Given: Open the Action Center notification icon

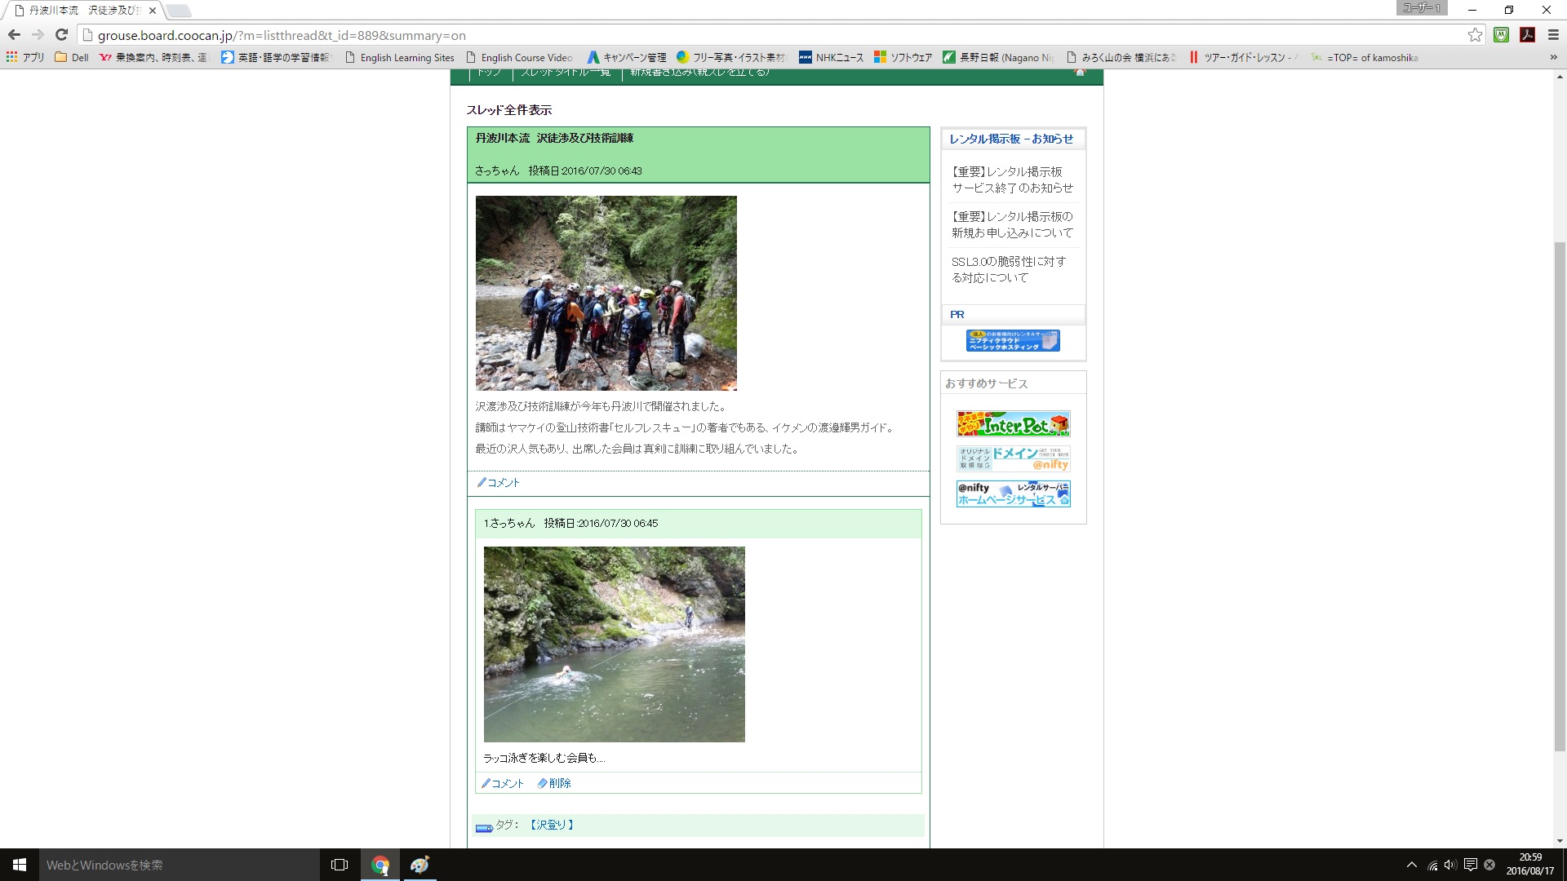Looking at the screenshot, I should point(1470,865).
